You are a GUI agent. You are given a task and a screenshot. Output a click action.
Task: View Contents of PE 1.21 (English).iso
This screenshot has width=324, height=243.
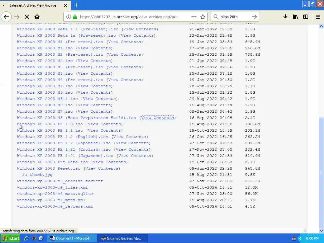[132, 149]
